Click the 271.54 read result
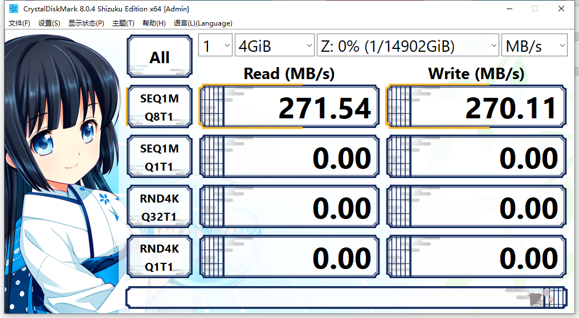 pyautogui.click(x=289, y=107)
